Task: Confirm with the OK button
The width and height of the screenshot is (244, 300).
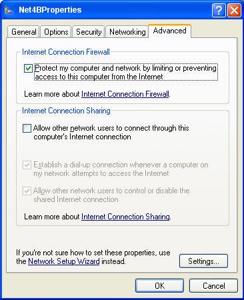Action: (159, 285)
